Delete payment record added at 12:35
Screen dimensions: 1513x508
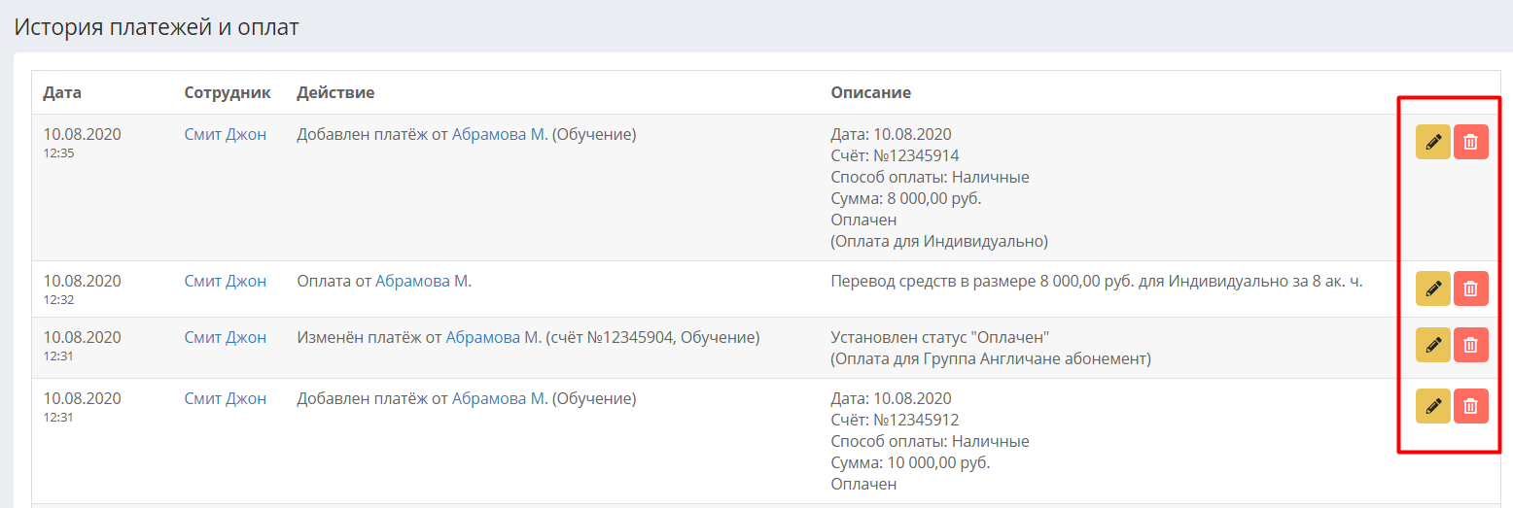[1470, 142]
